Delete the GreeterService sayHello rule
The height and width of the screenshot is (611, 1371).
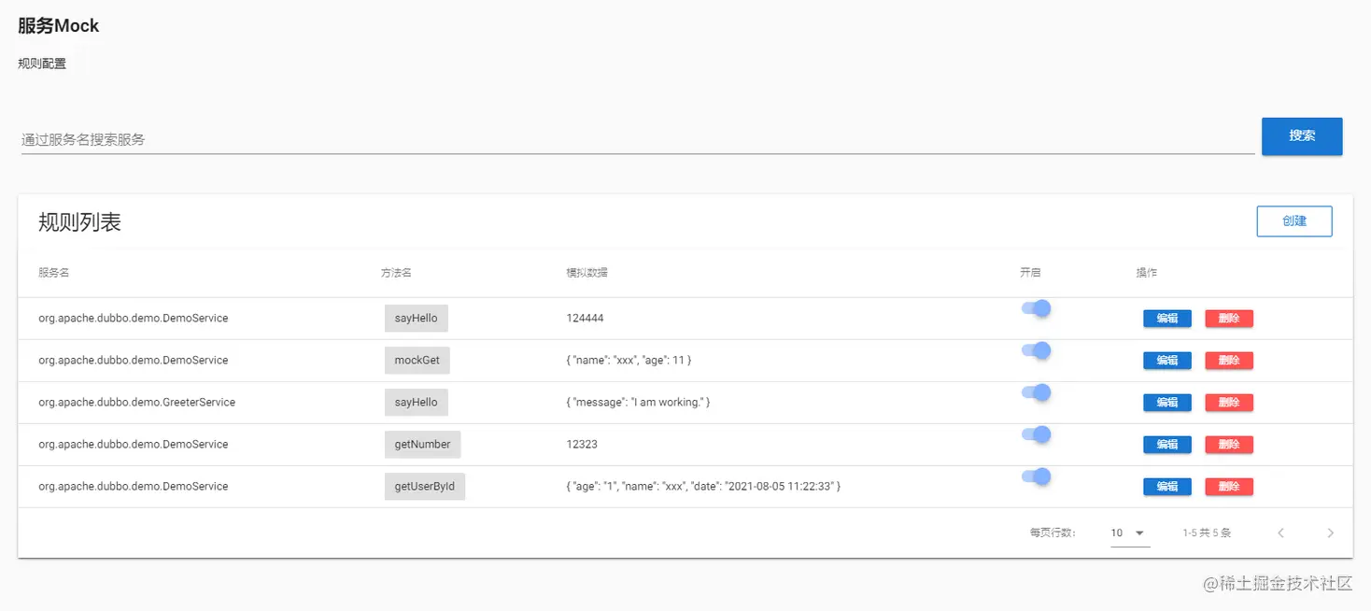pyautogui.click(x=1229, y=403)
